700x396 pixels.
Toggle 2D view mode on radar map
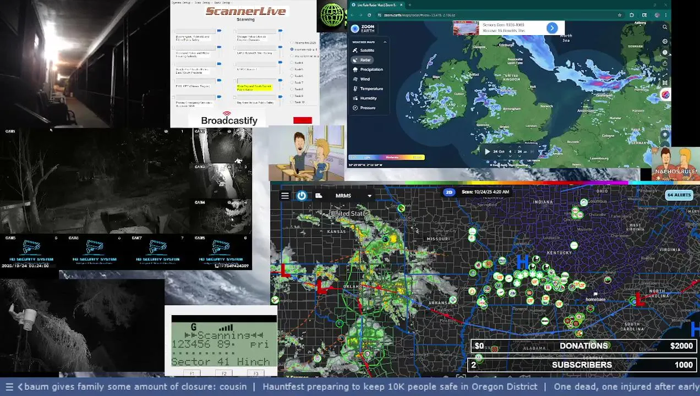pos(449,192)
